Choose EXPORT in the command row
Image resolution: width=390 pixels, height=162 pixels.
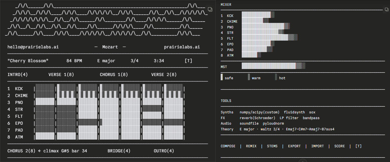[x=294, y=146]
